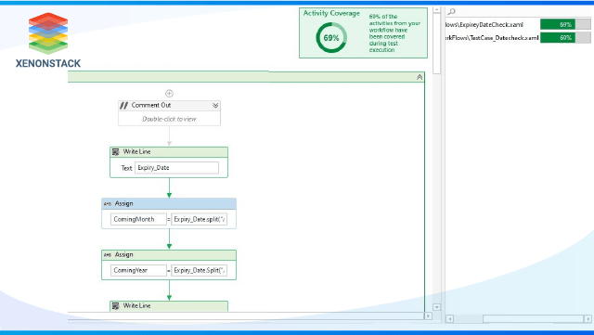594x335 pixels.
Task: Click the coverage panel scrollbar right arrow
Action: (x=588, y=318)
